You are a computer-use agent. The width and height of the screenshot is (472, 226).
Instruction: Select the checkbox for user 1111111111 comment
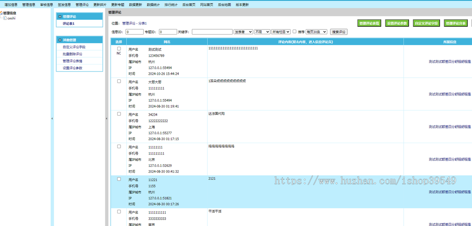point(119,212)
